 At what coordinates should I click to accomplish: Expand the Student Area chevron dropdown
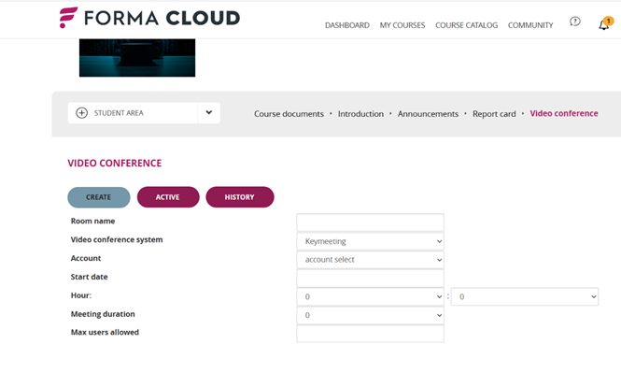coord(209,112)
